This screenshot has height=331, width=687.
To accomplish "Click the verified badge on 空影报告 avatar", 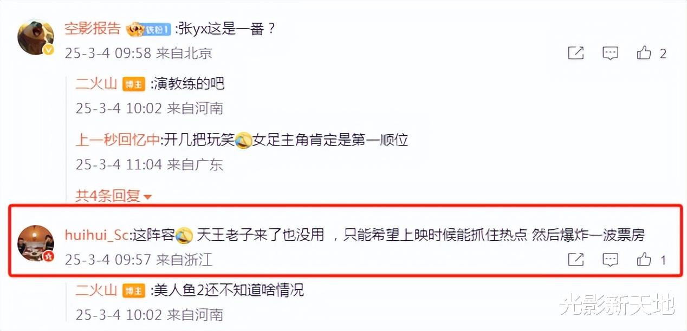I will [x=49, y=50].
